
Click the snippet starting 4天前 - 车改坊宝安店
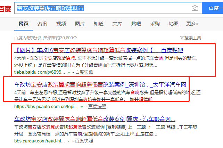106,61
